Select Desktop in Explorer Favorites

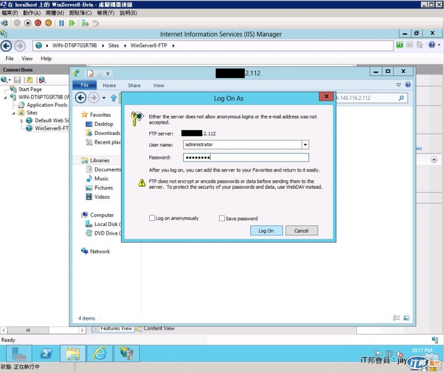pyautogui.click(x=104, y=124)
